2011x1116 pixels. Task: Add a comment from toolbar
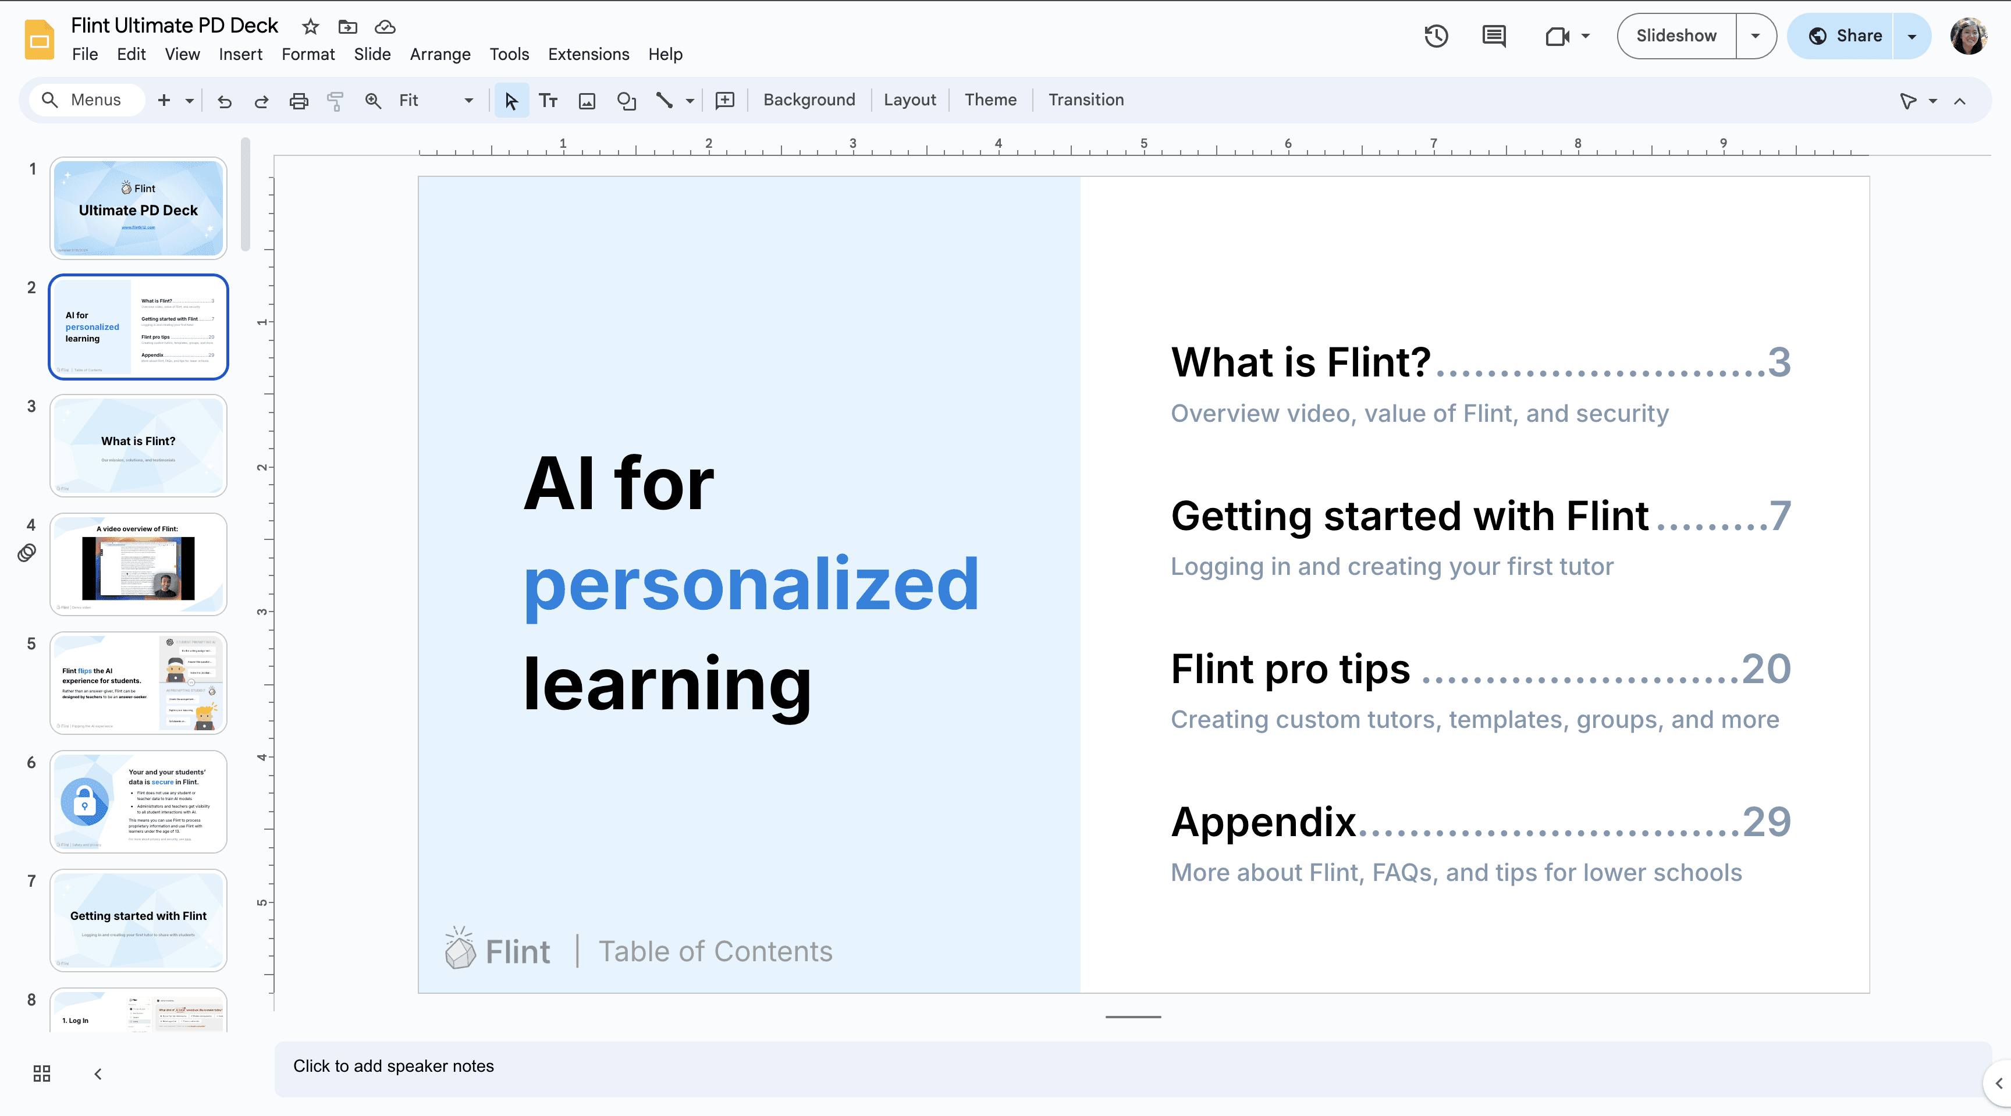pos(725,101)
